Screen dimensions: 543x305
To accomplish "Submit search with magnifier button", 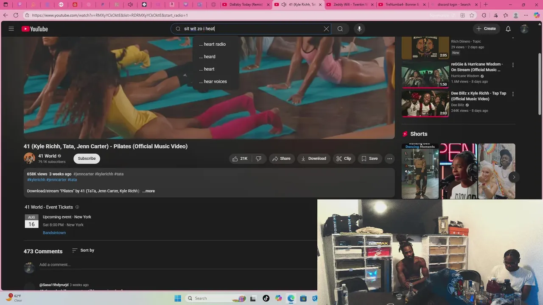I will point(340,29).
